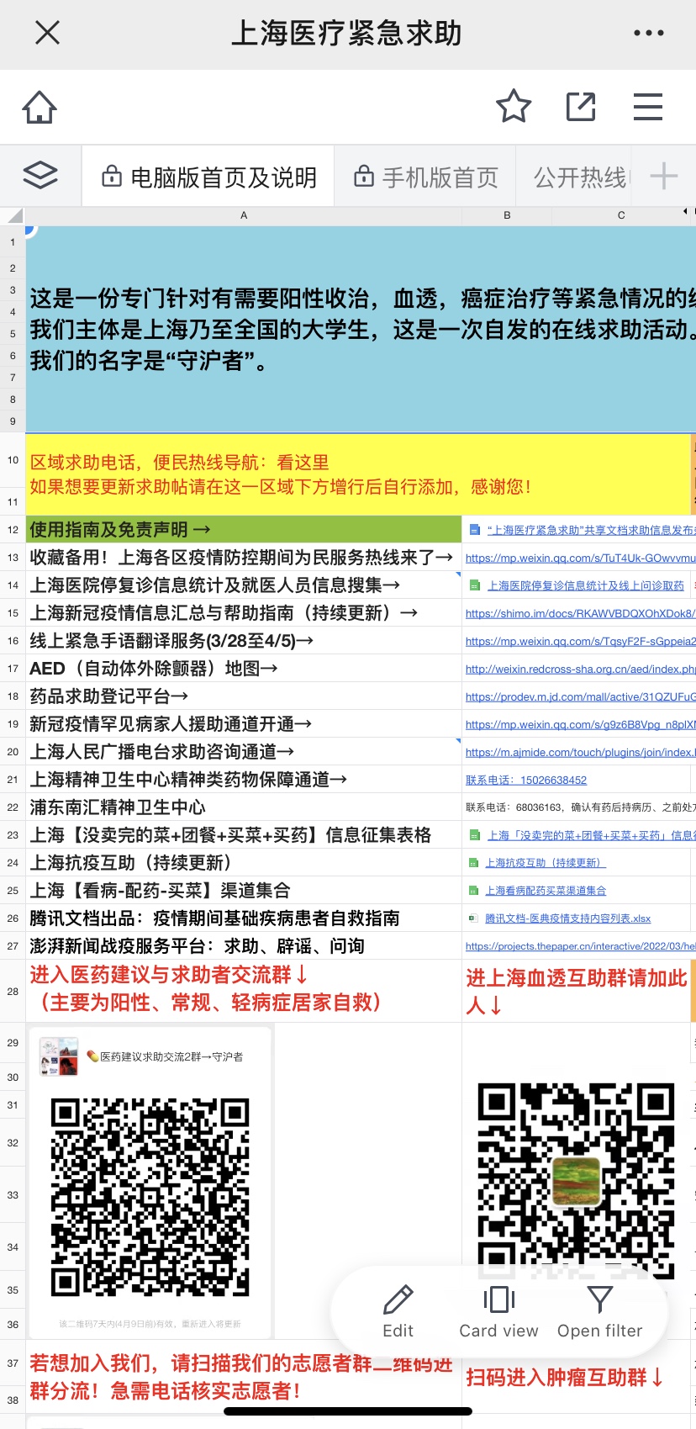Screen dimensions: 696x1429
Task: Select cell 上海精神卫生中心精神类药物保障通道
Action: (244, 780)
